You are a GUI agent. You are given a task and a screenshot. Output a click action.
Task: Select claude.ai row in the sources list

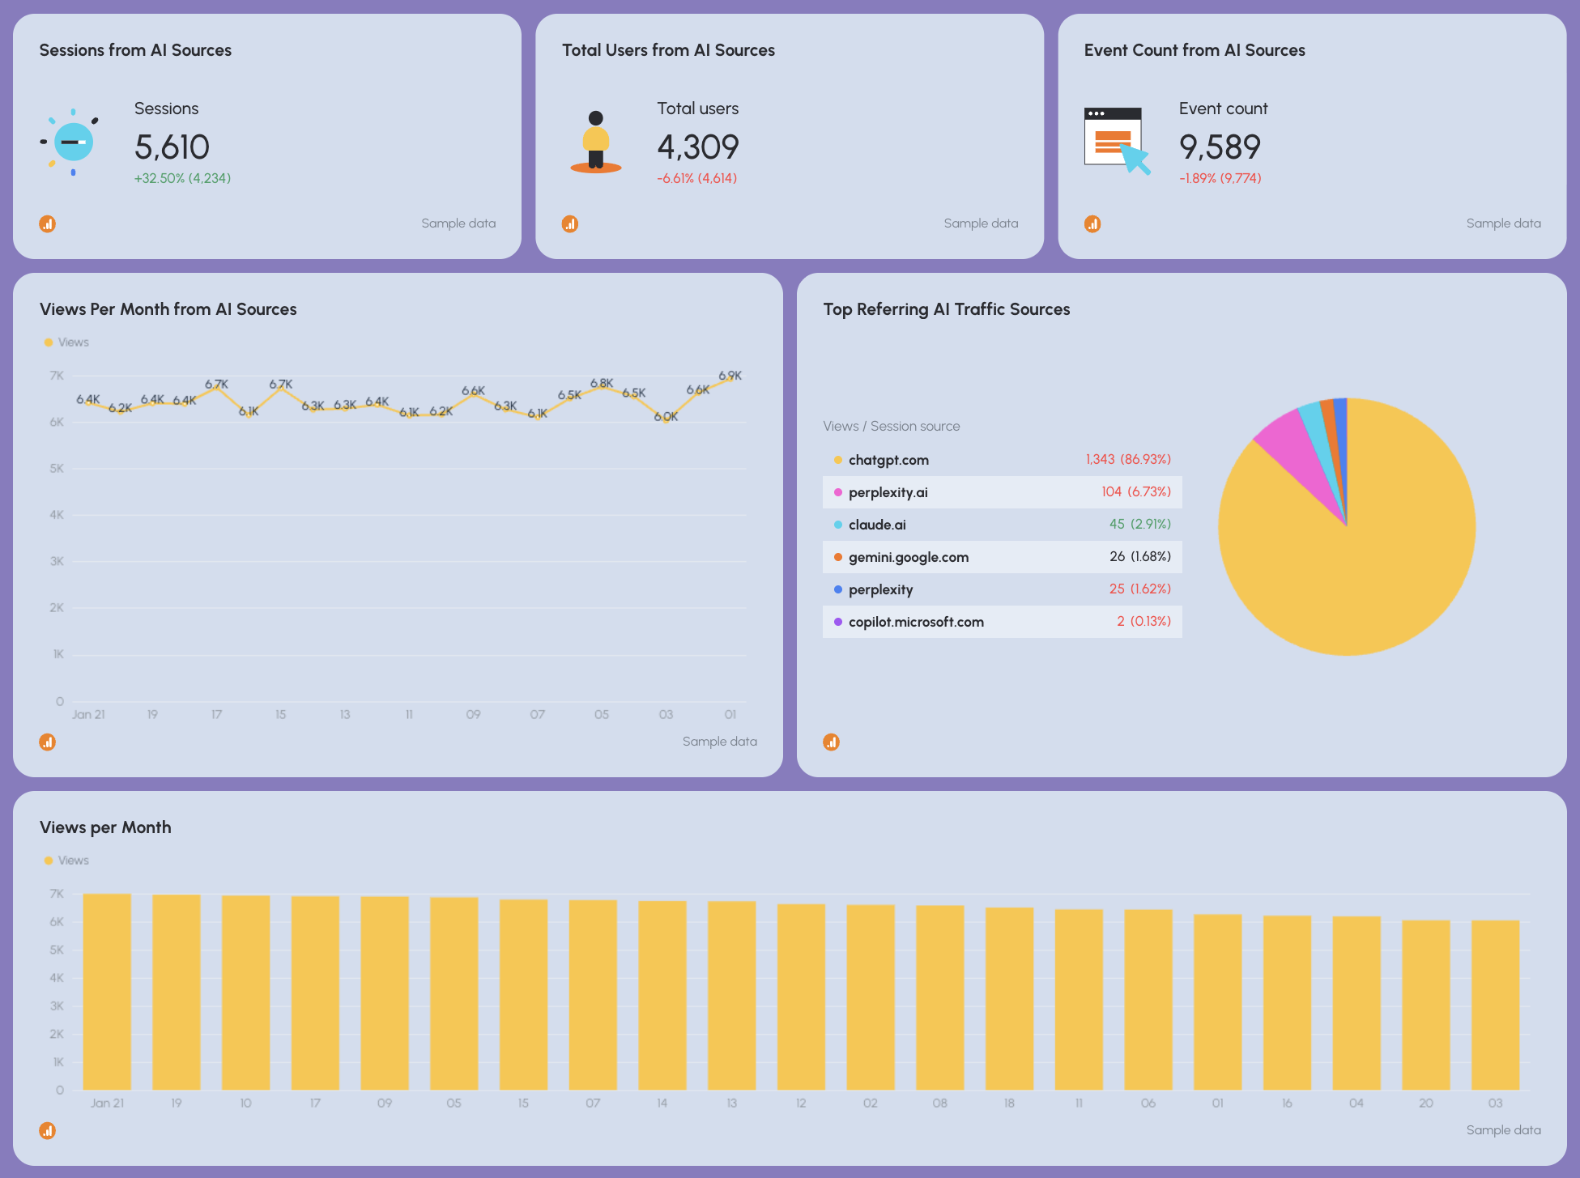click(x=877, y=525)
